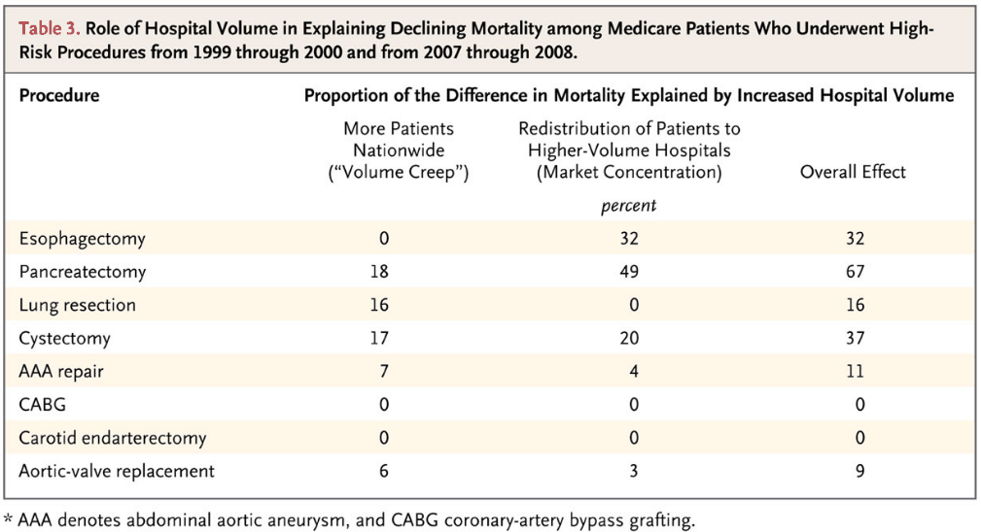The width and height of the screenshot is (981, 532).
Task: Select the "Carotid endarterectomy" row label
Action: point(112,438)
